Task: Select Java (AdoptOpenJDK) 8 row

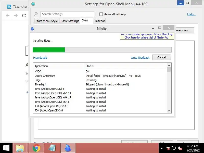Action: tap(100, 89)
